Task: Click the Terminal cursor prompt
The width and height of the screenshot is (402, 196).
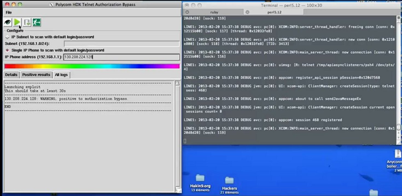Action: (185, 141)
